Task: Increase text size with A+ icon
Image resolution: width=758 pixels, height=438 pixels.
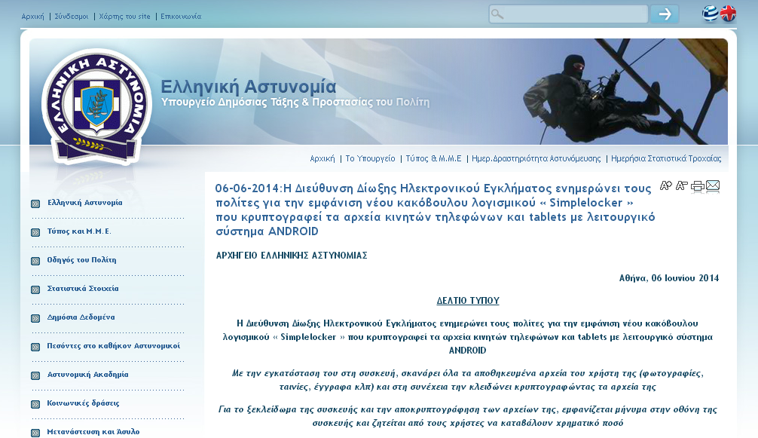Action: coord(665,185)
